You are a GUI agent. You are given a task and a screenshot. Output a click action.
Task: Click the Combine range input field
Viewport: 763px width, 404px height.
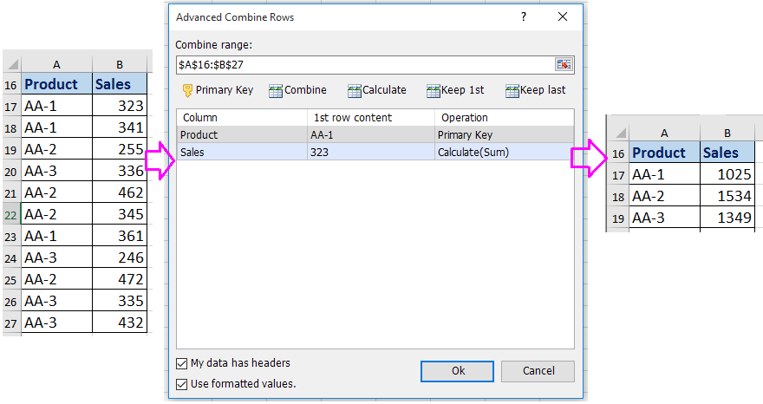pyautogui.click(x=364, y=65)
